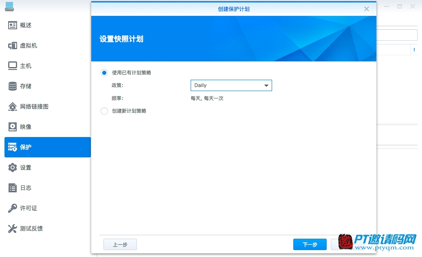This screenshot has width=422, height=257.
Task: Click the 上一步 previous button
Action: click(120, 244)
